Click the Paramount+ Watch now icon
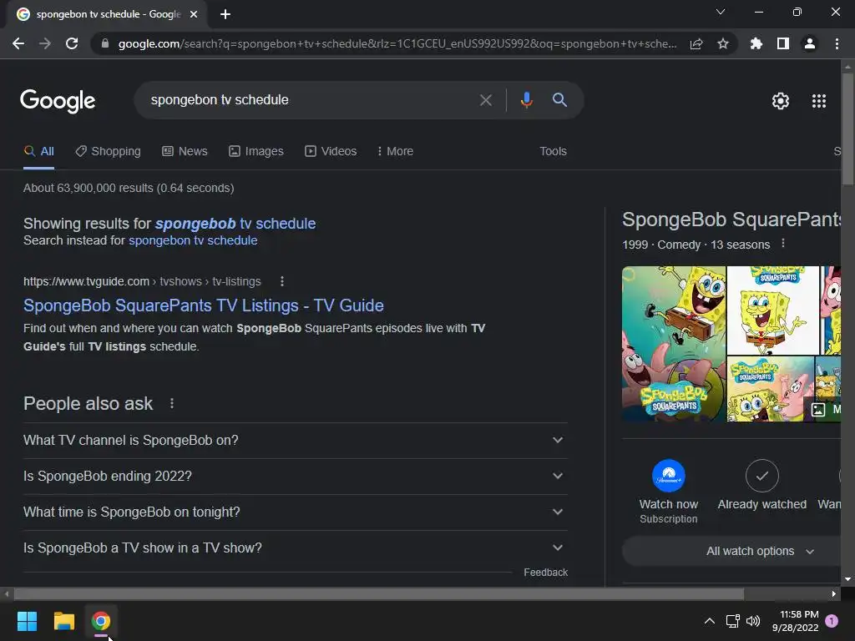 (669, 476)
